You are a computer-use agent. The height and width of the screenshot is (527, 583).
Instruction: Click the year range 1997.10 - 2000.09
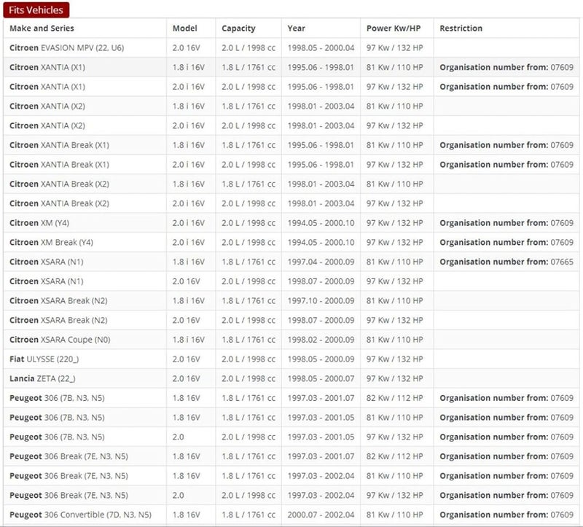click(x=321, y=300)
